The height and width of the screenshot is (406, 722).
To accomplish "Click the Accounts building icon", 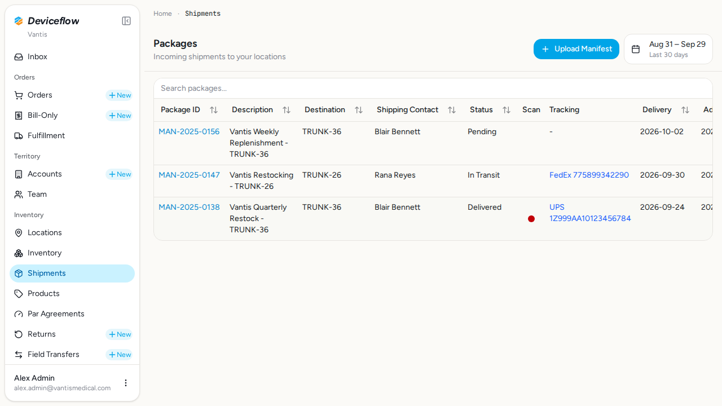I will pyautogui.click(x=19, y=174).
